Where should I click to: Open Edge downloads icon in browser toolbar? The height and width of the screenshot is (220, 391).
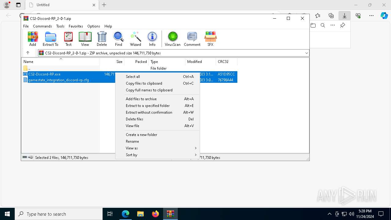coord(344,16)
